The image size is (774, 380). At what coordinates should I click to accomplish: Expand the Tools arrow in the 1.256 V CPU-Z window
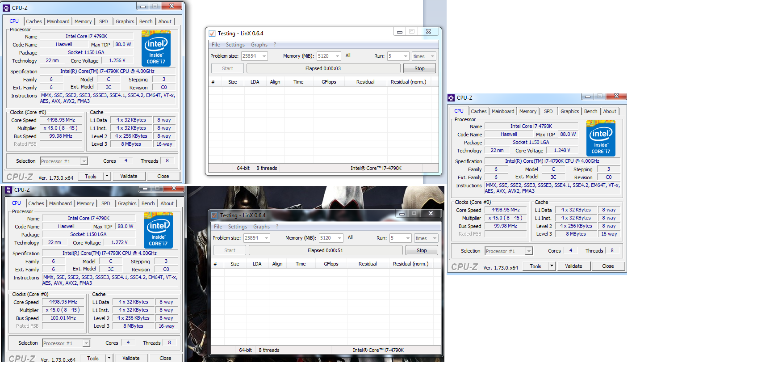(x=107, y=176)
